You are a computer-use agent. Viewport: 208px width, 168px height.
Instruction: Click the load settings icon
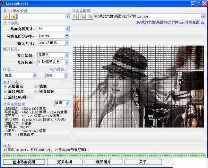[7, 16]
